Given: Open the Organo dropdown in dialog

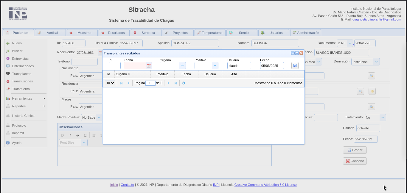Looking at the screenshot, I should [x=182, y=66].
